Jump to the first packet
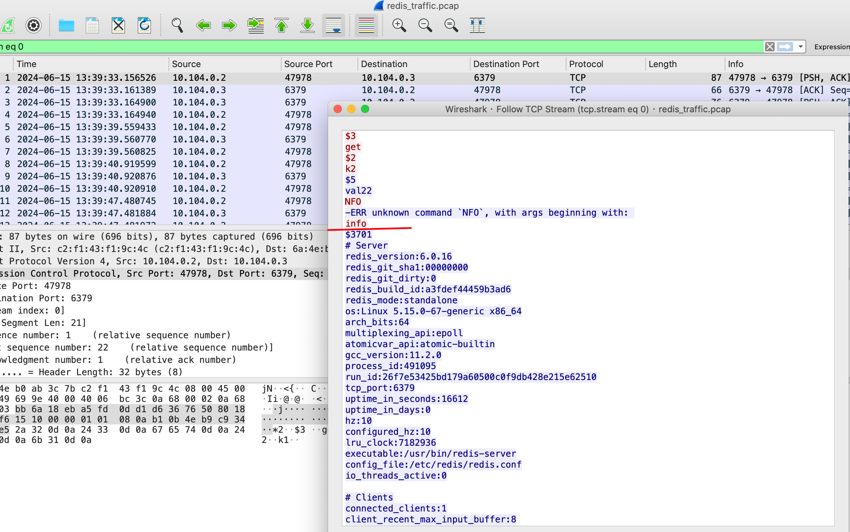850x532 pixels. 281,25
